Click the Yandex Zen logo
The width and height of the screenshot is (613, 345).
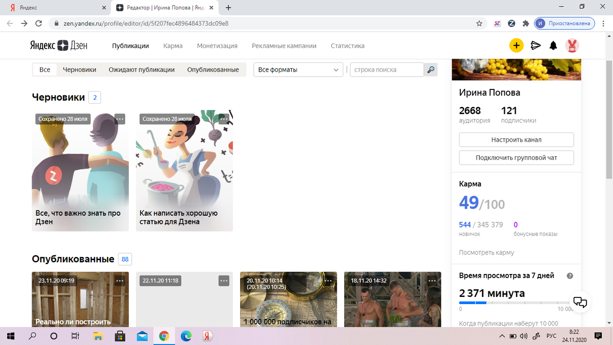(x=58, y=45)
